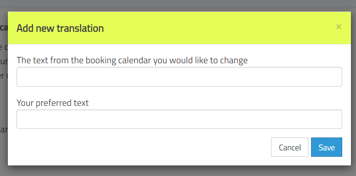Close the Add new translation dialog
Screen dimensions: 356x176
[339, 27]
